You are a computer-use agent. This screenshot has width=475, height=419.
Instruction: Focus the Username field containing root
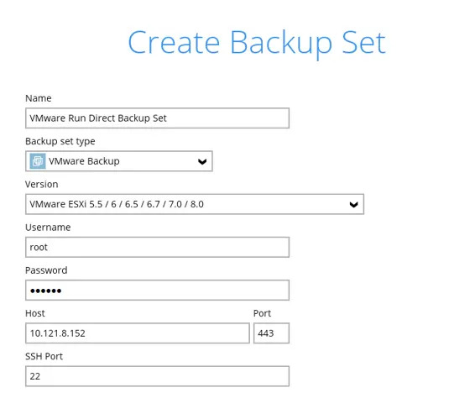[x=157, y=247]
